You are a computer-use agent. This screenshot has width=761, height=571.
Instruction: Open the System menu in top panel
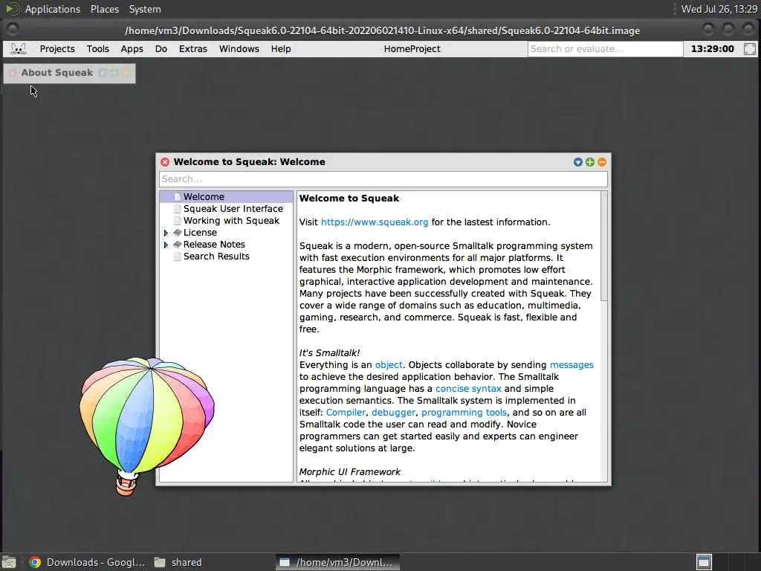click(x=145, y=9)
